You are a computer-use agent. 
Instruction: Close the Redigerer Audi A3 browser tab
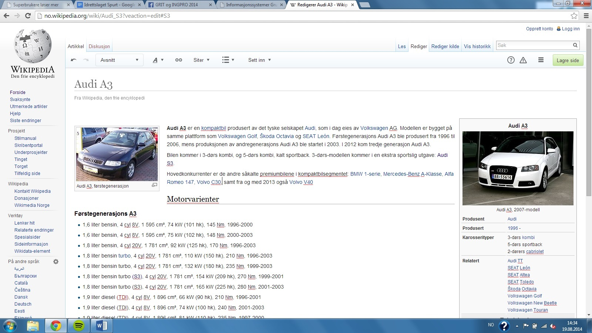(x=353, y=5)
